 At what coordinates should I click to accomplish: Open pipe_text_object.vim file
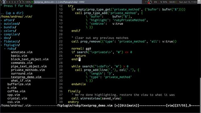pyautogui.click(x=29, y=66)
